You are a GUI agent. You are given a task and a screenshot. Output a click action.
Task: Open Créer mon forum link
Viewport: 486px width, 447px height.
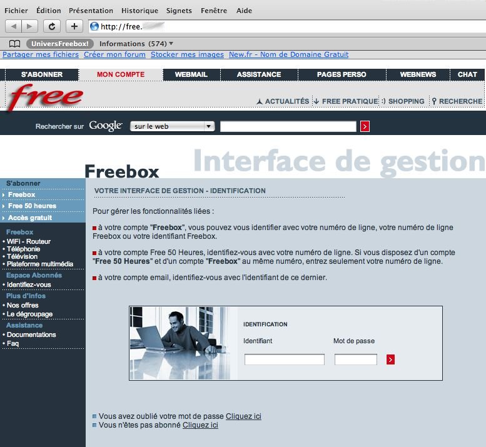pyautogui.click(x=114, y=54)
